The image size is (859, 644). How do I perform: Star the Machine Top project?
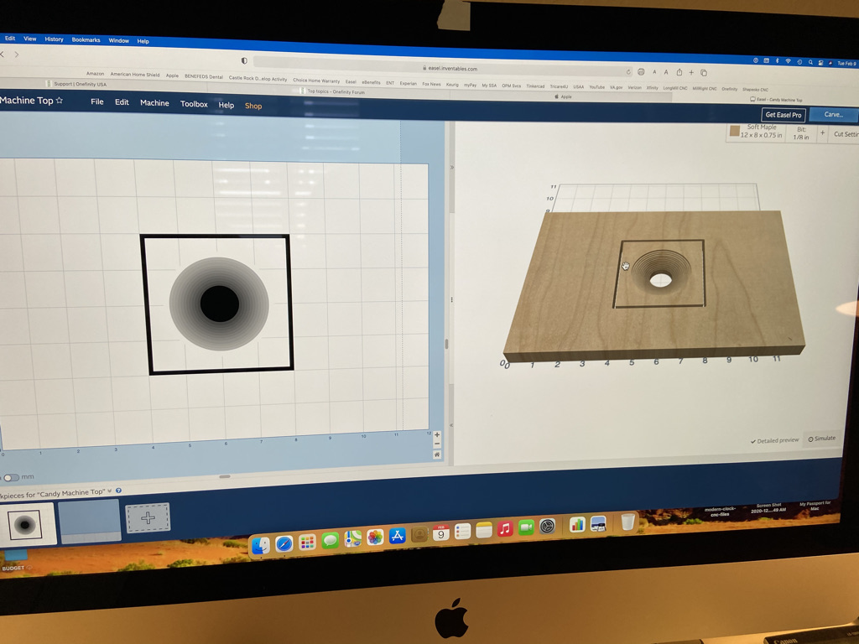(x=60, y=101)
